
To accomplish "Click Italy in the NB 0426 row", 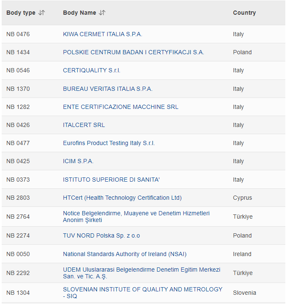I will [x=238, y=125].
